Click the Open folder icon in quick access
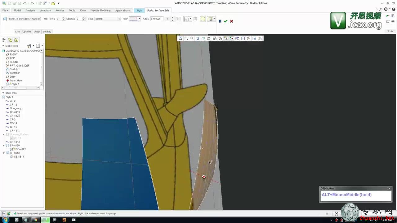The height and width of the screenshot is (223, 397). pos(15,3)
